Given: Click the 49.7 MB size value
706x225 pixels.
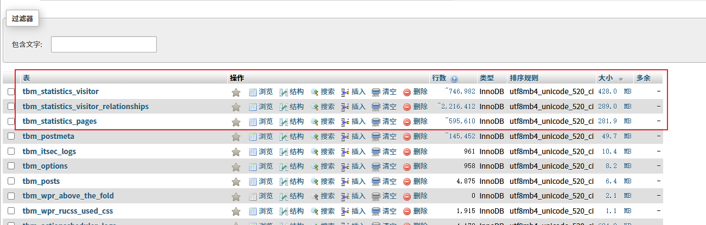Looking at the screenshot, I should click(617, 136).
